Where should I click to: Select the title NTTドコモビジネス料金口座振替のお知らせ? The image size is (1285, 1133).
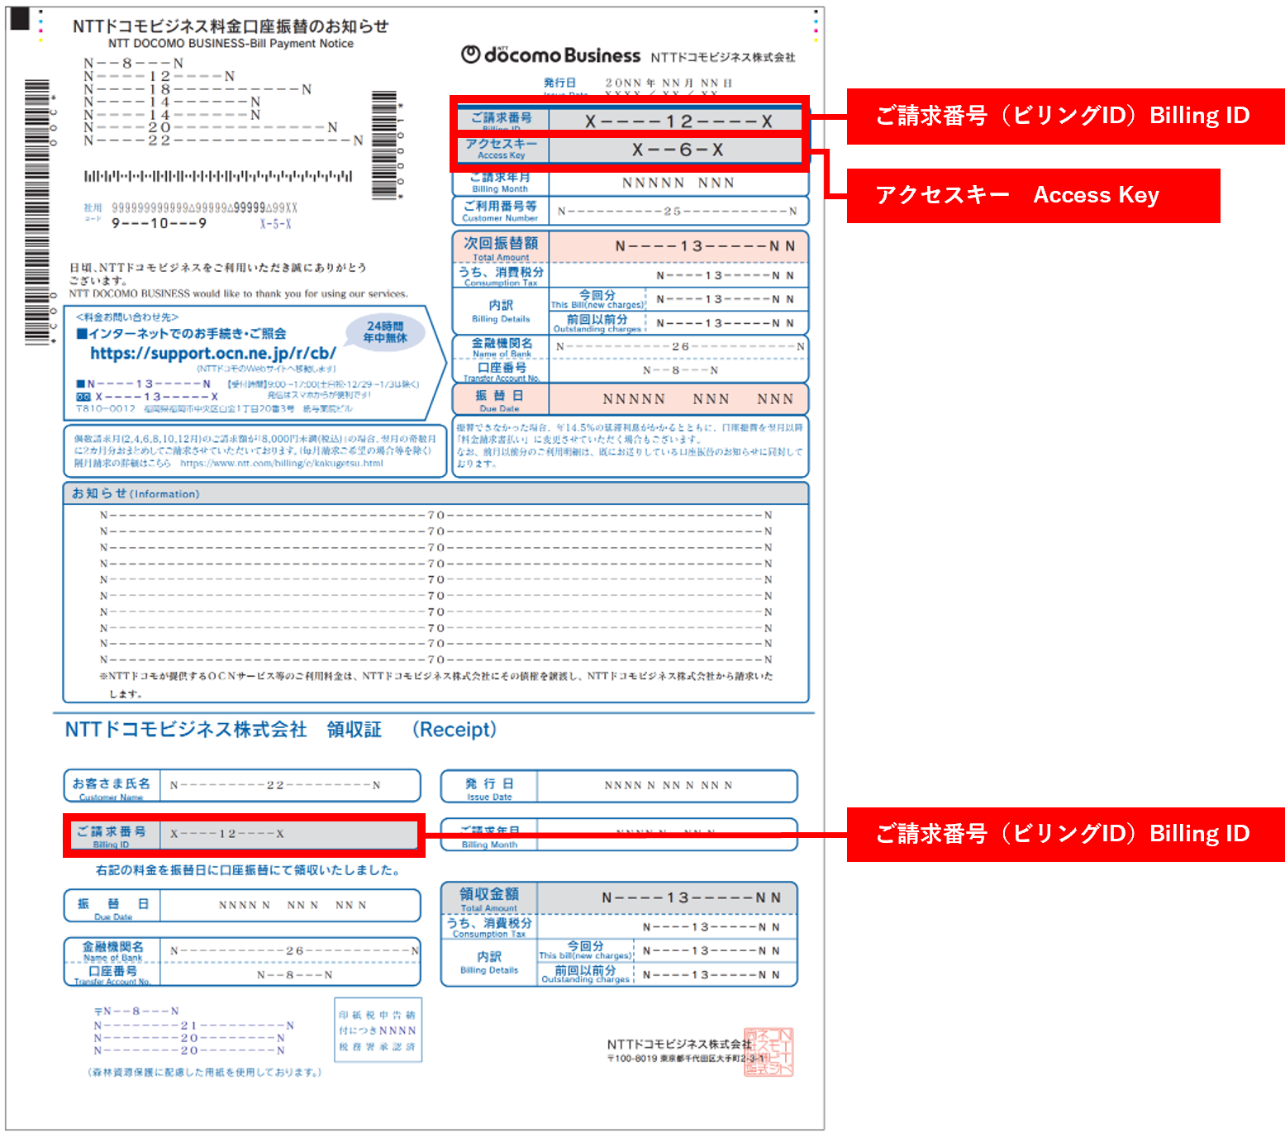[x=231, y=26]
